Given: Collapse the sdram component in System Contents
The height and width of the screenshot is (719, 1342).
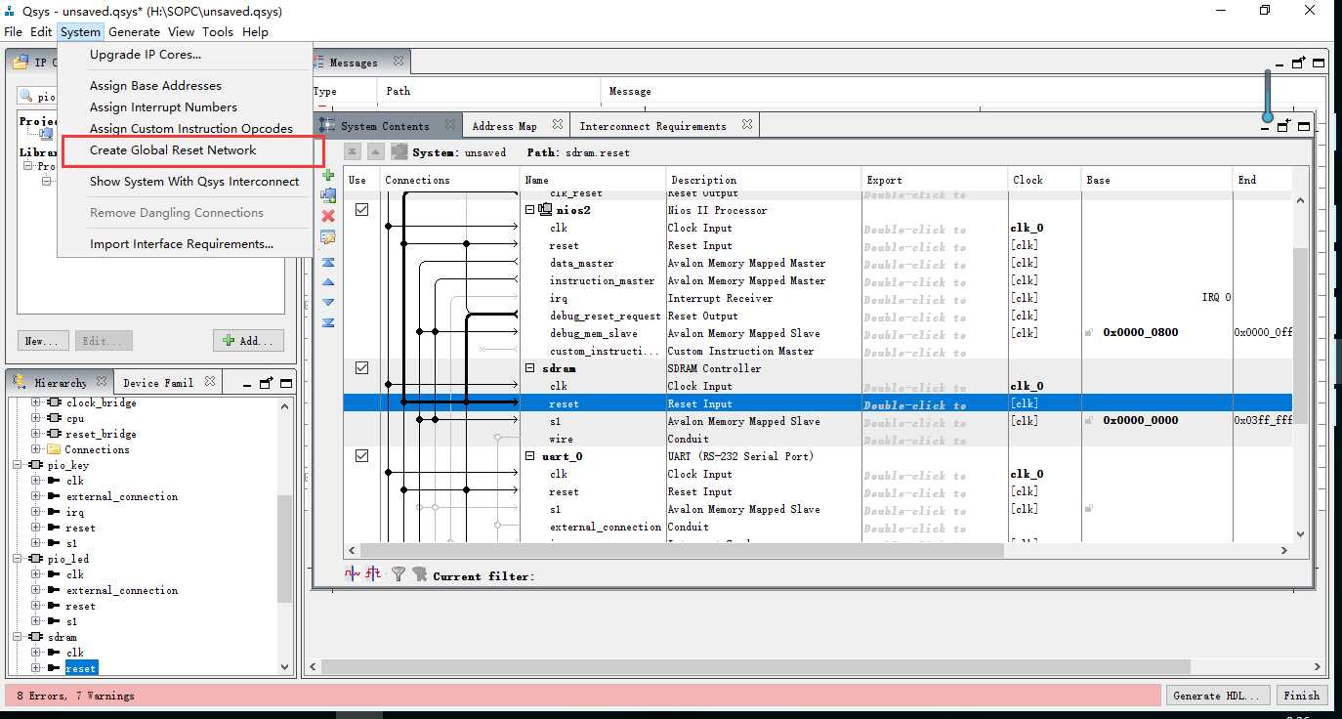Looking at the screenshot, I should point(530,368).
